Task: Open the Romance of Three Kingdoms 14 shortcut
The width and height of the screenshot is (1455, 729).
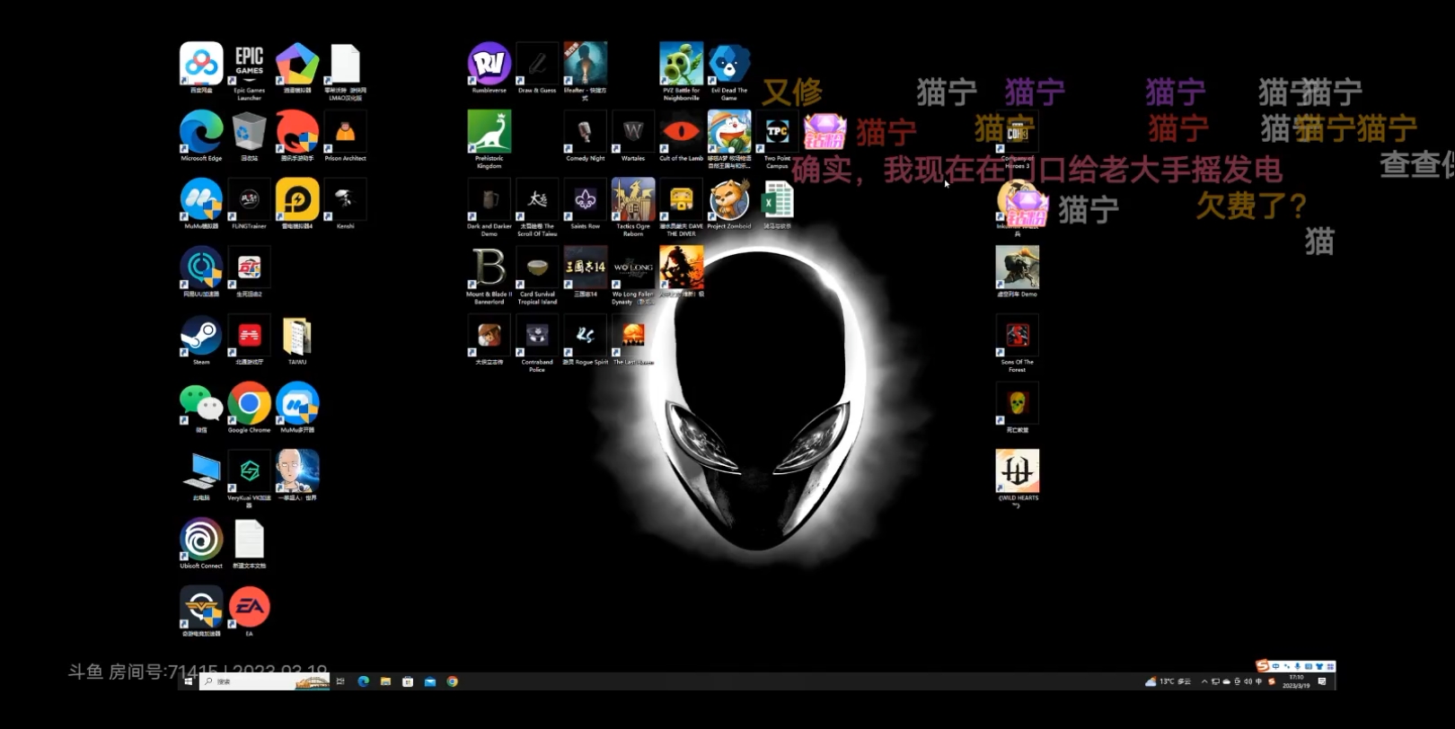Action: coord(586,272)
